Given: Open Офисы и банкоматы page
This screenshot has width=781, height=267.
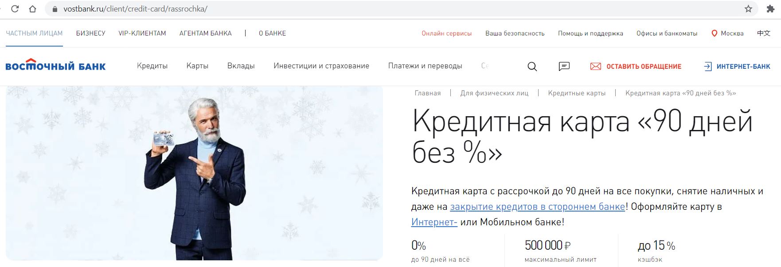Looking at the screenshot, I should coord(667,33).
